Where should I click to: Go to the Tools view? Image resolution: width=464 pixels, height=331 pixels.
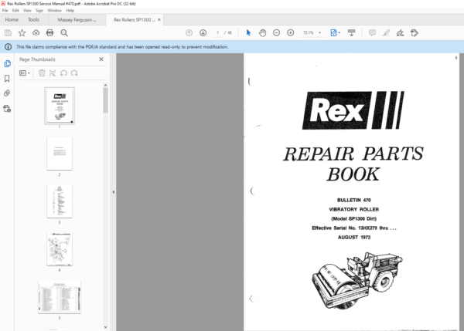tap(33, 19)
